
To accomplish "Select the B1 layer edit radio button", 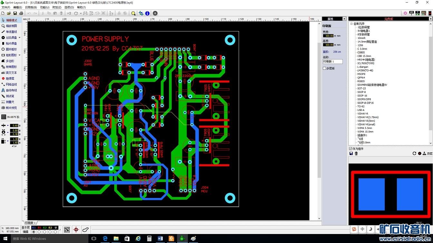I will (39, 232).
